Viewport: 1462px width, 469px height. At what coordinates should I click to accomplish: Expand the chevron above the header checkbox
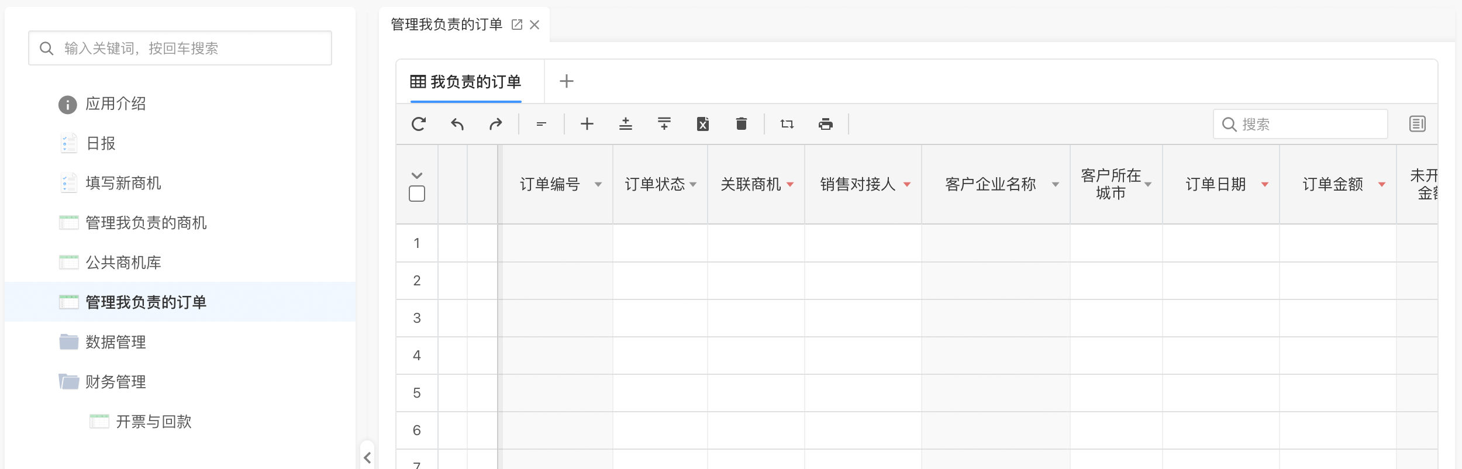point(417,175)
